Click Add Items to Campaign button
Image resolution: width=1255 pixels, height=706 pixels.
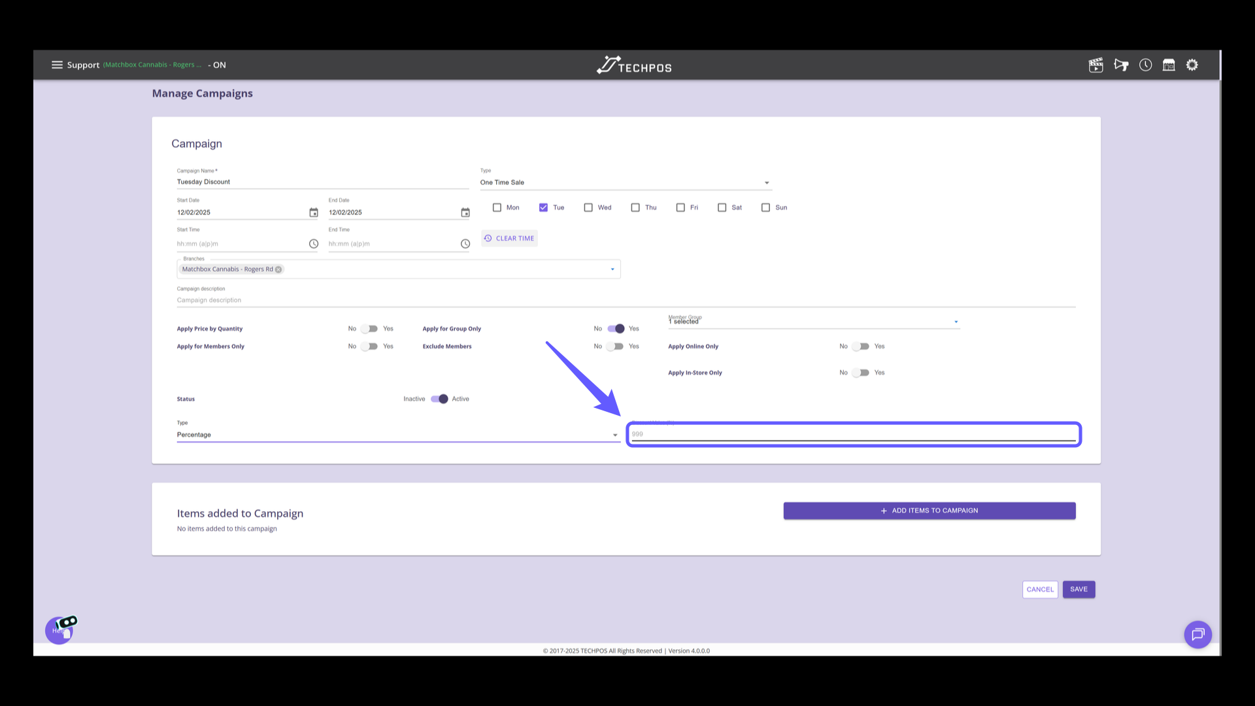coord(929,511)
